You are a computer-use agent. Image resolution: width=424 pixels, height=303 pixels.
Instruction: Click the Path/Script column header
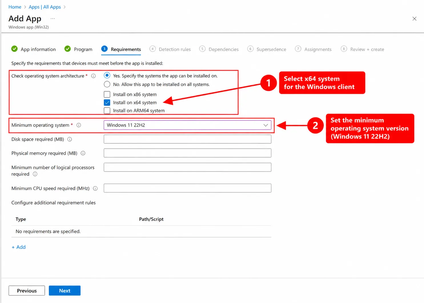coord(151,219)
